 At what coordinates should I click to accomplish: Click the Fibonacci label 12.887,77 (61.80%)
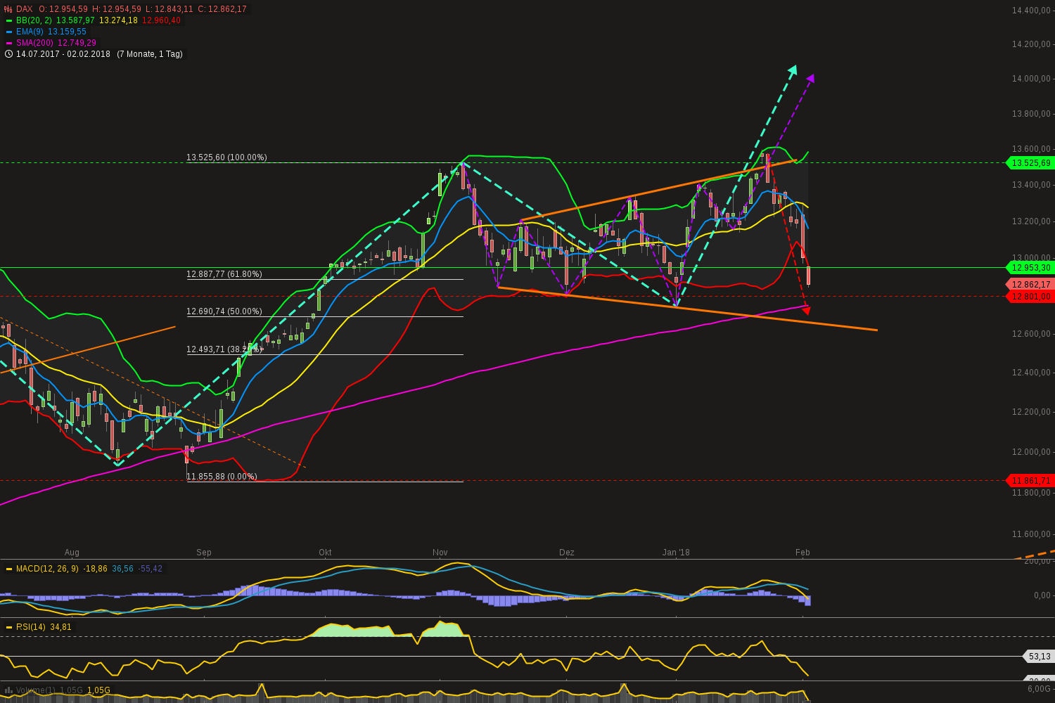[x=224, y=274]
